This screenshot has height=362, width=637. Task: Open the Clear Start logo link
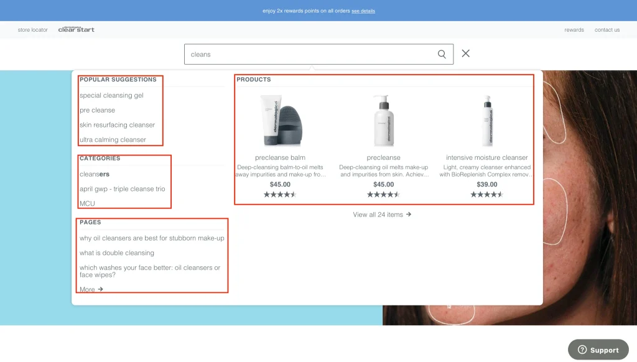pyautogui.click(x=77, y=29)
